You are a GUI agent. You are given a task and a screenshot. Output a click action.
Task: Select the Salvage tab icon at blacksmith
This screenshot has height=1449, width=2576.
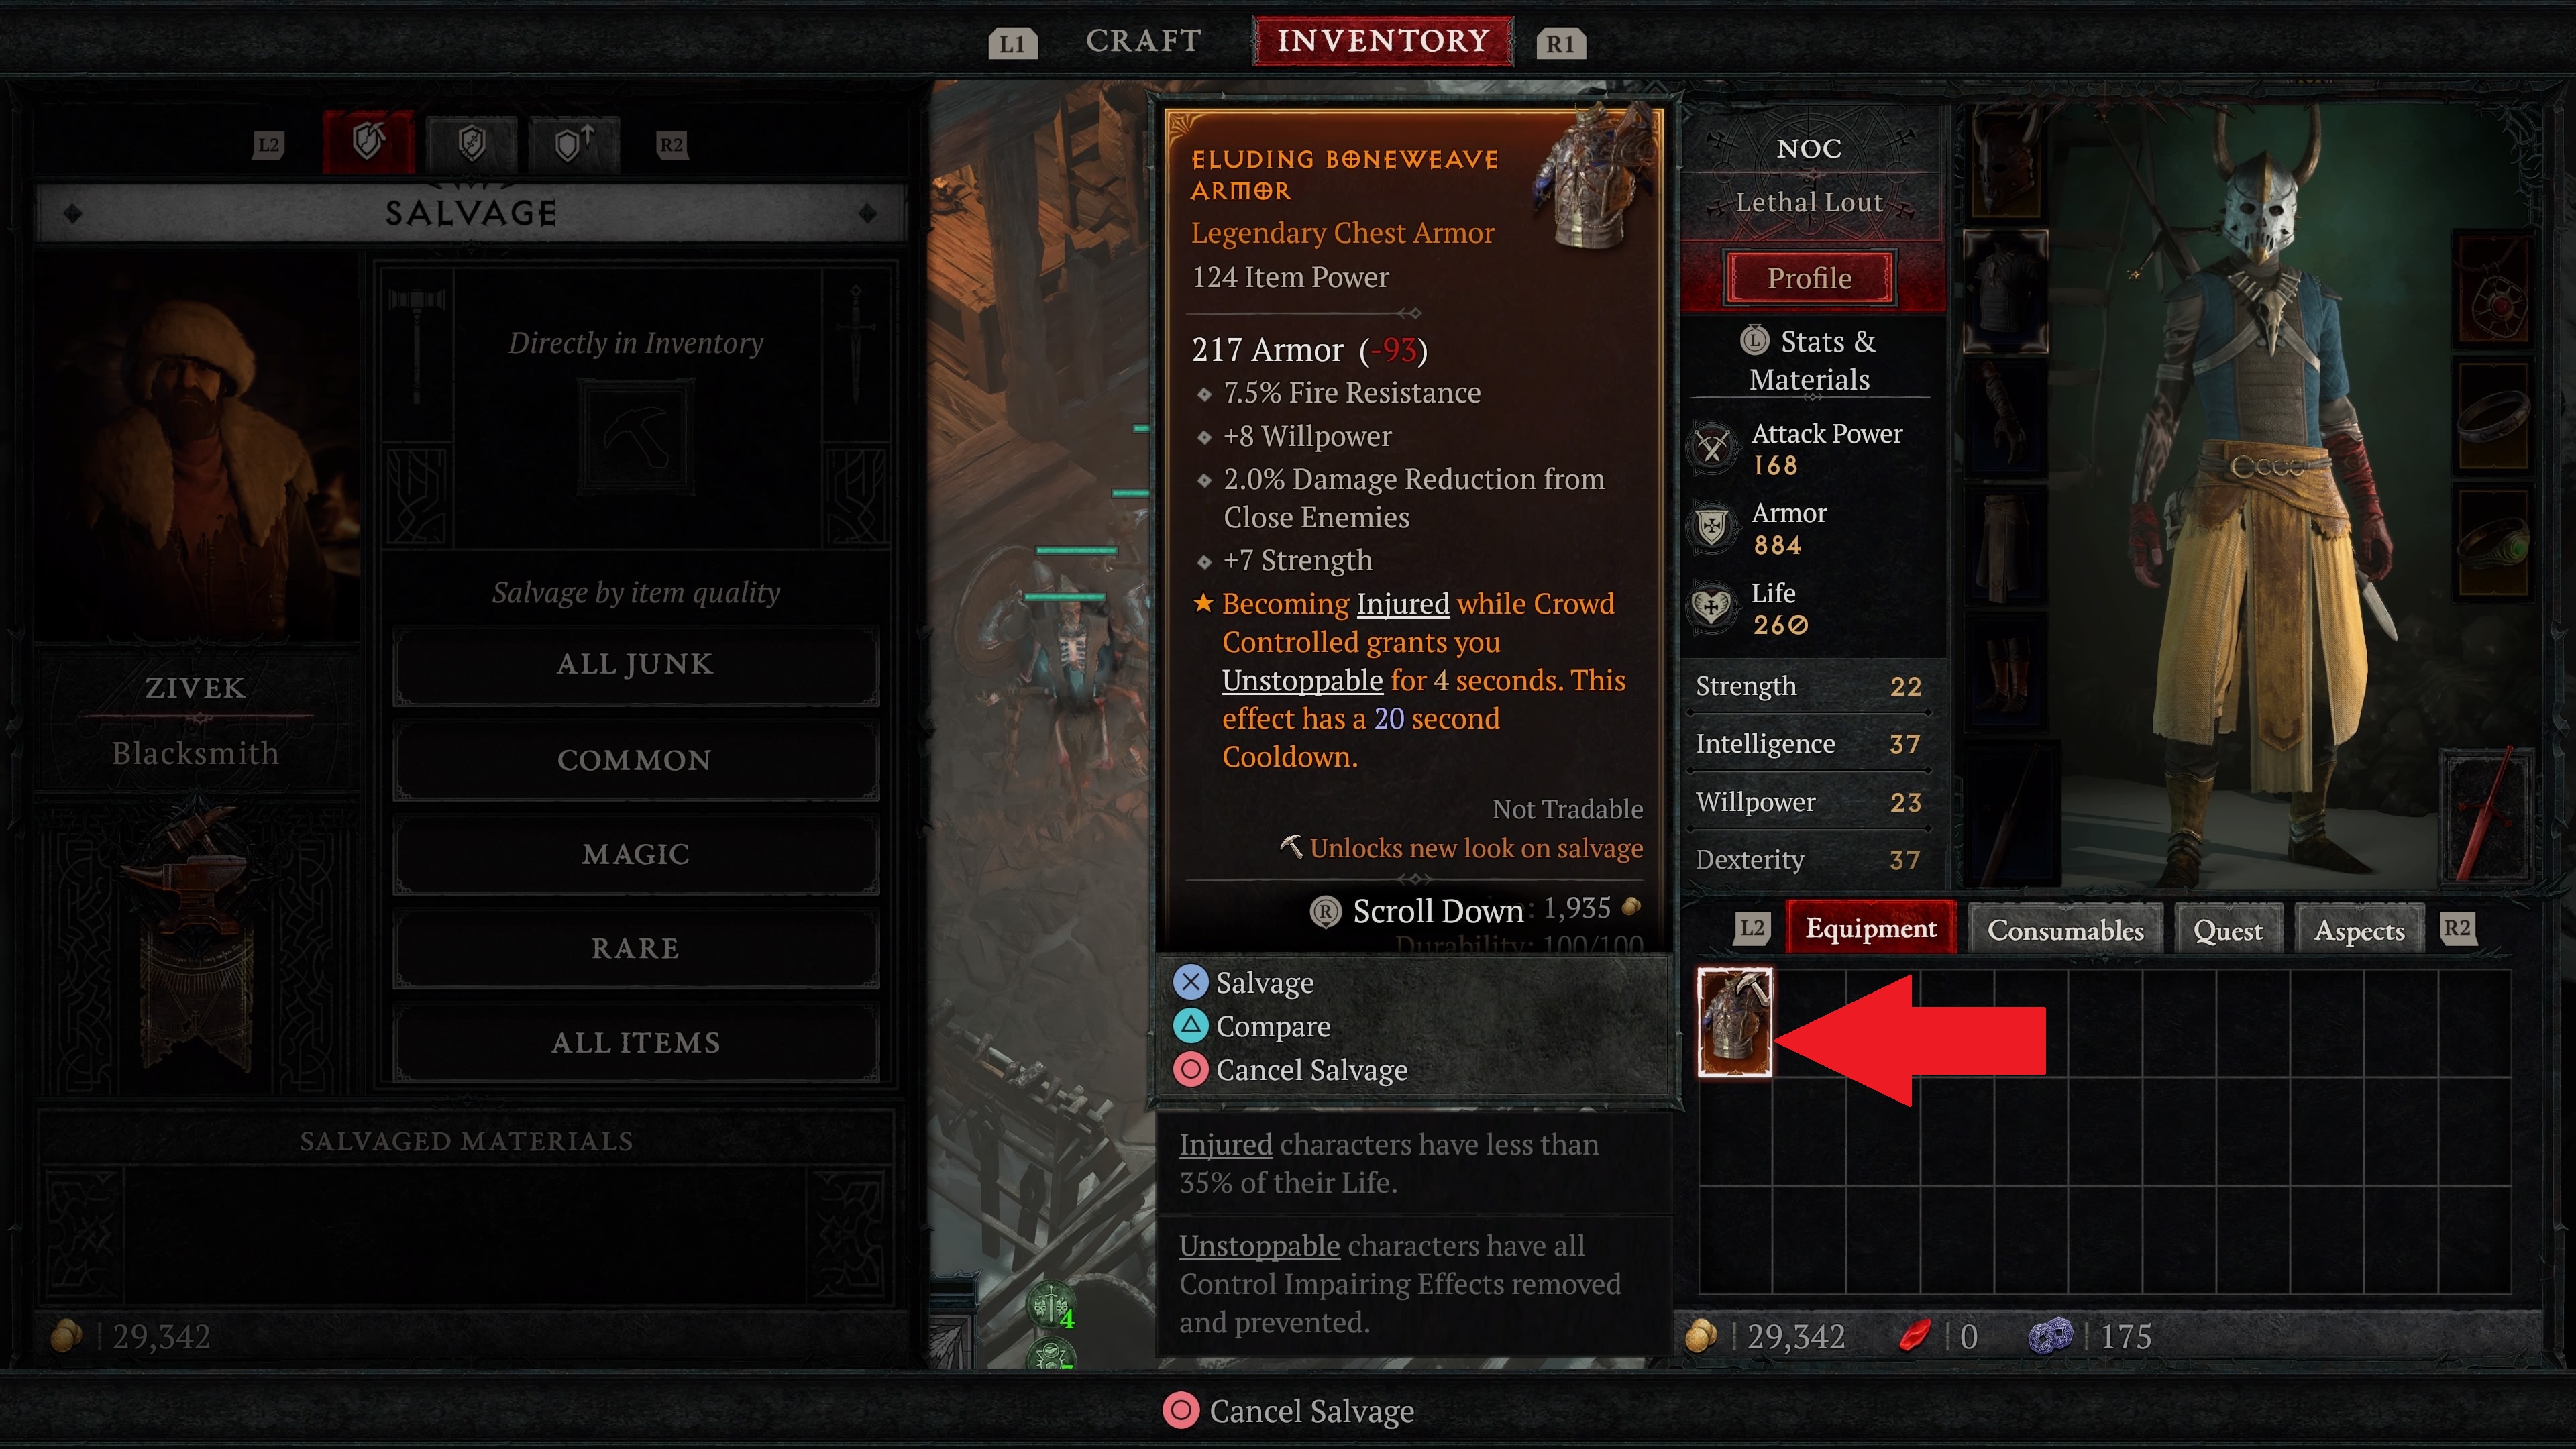[x=369, y=143]
